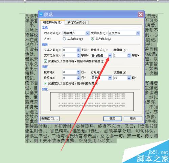Screen dimensions: 169x163
Task: Click the 制表位 button
Action: pyautogui.click(x=50, y=118)
